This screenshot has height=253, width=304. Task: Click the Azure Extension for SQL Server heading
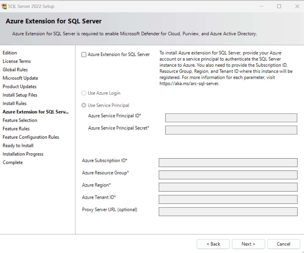(54, 21)
